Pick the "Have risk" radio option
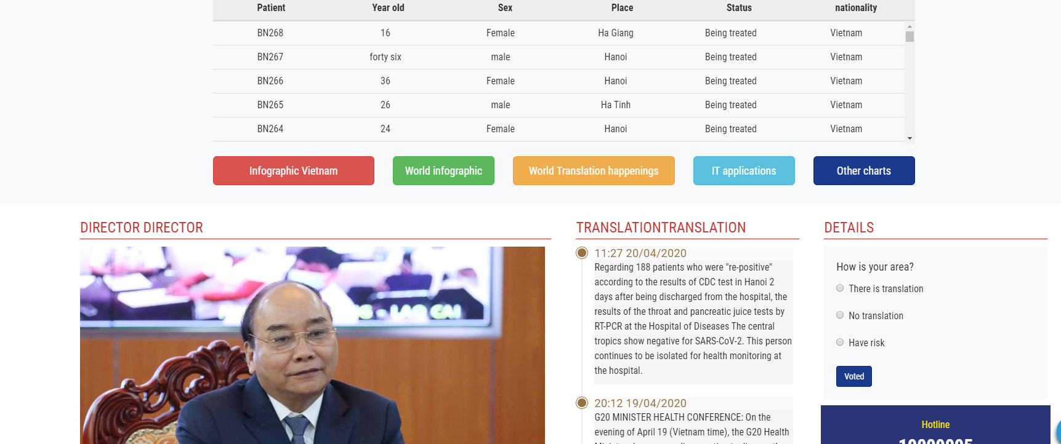The height and width of the screenshot is (444, 1061). tap(840, 343)
